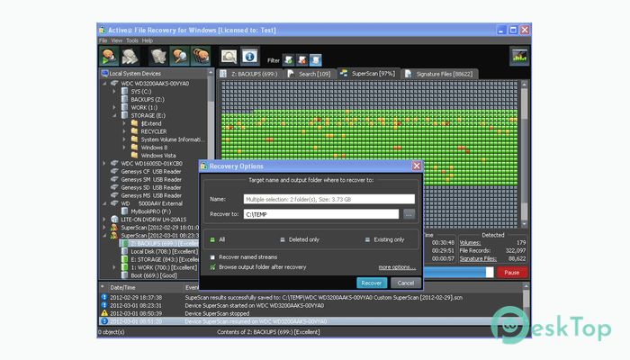Screen dimensions: 630x360
Task: Uncheck Browse output folder after recovery
Action: click(212, 267)
